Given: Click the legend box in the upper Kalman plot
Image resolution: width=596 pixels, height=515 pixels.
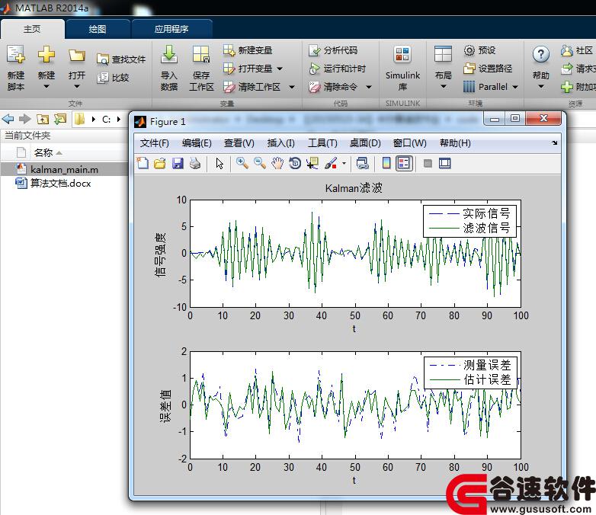Looking at the screenshot, I should [x=469, y=222].
